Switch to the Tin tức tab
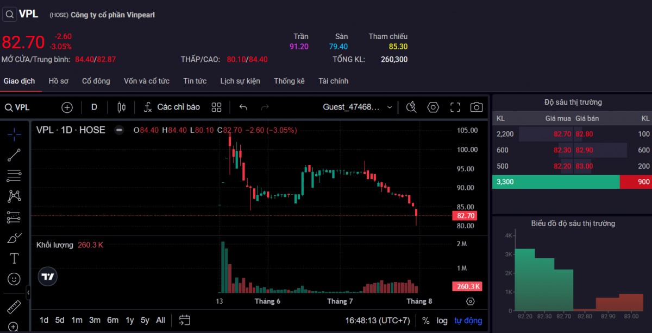Viewport: 652px width, 333px height. pyautogui.click(x=195, y=81)
